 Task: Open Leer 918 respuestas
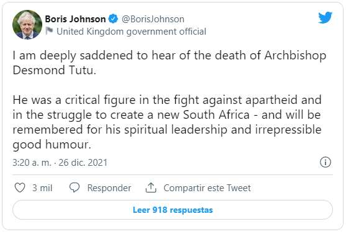click(x=173, y=210)
